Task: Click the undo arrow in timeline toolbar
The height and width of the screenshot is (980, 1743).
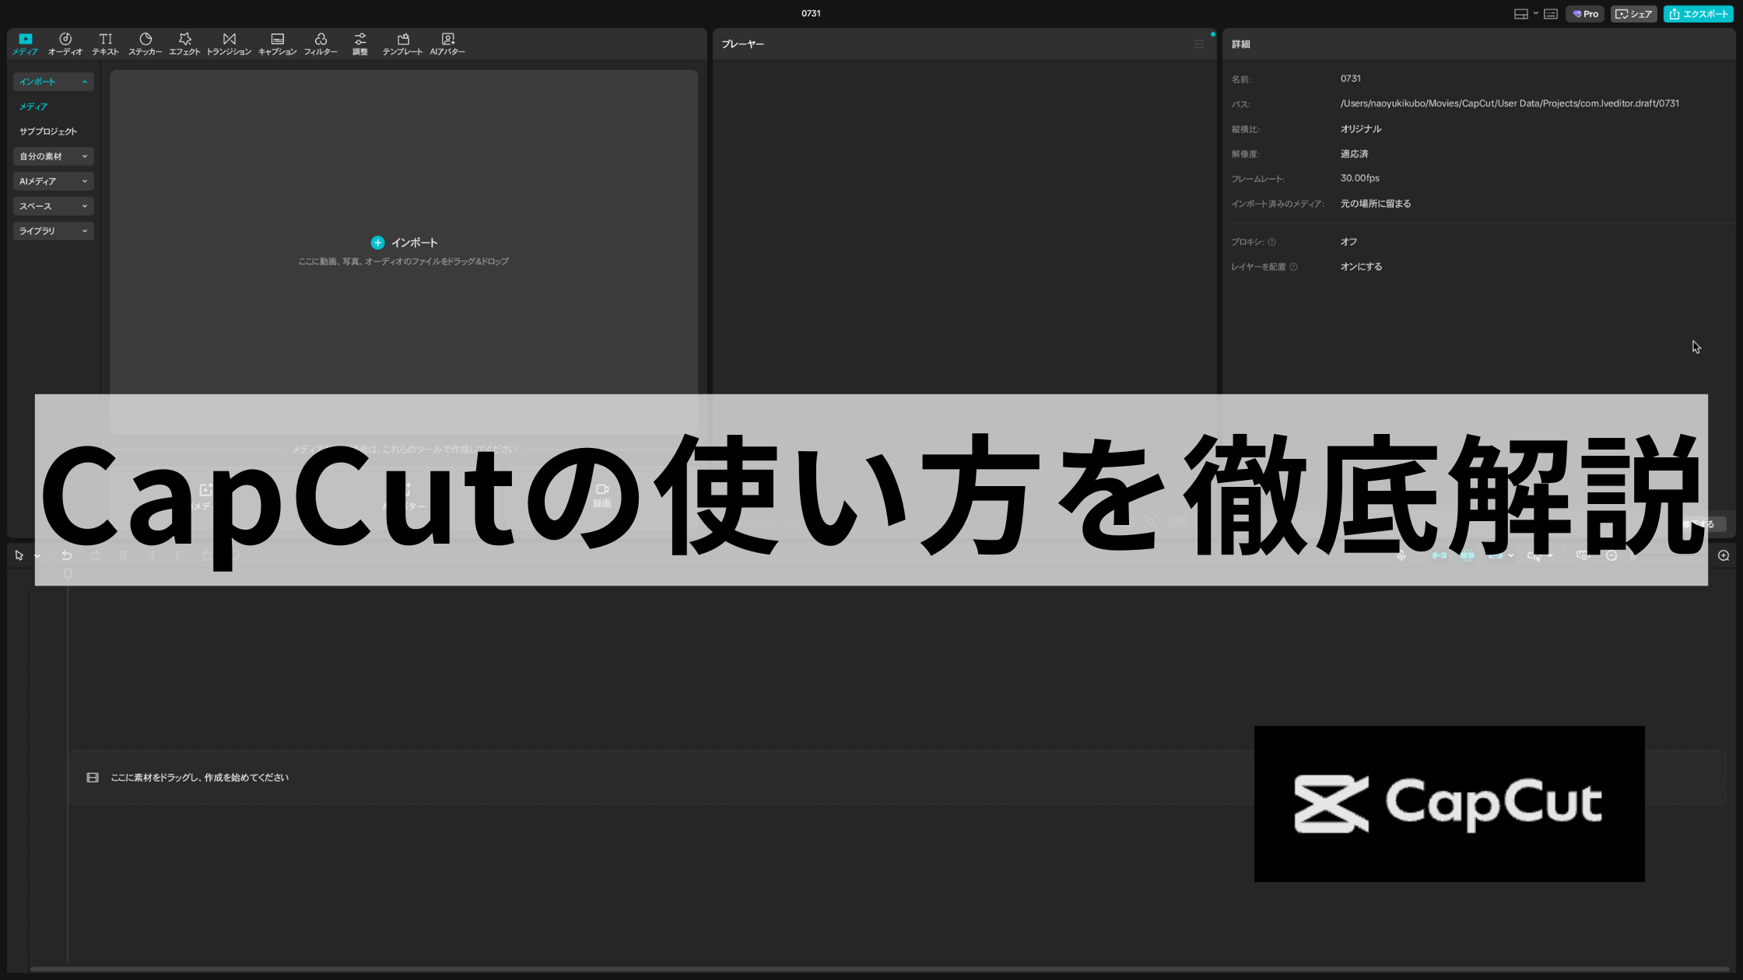Action: coord(67,555)
